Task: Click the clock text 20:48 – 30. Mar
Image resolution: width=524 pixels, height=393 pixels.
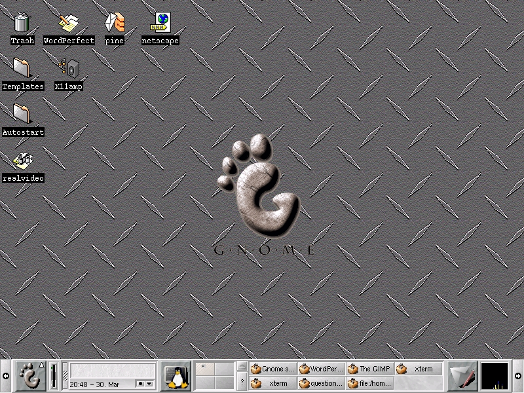Action: pos(94,384)
